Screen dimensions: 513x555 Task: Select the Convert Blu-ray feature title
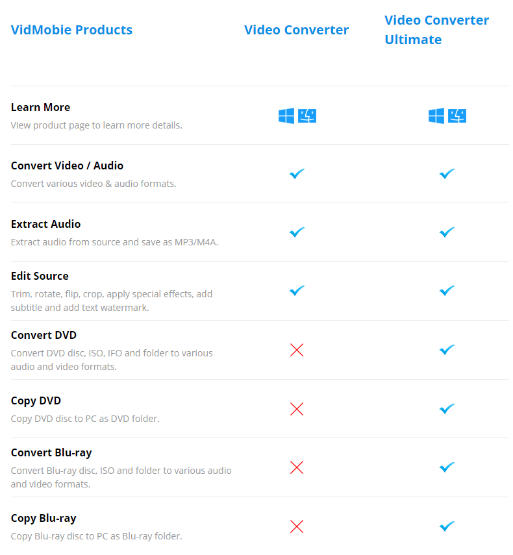[x=51, y=452]
